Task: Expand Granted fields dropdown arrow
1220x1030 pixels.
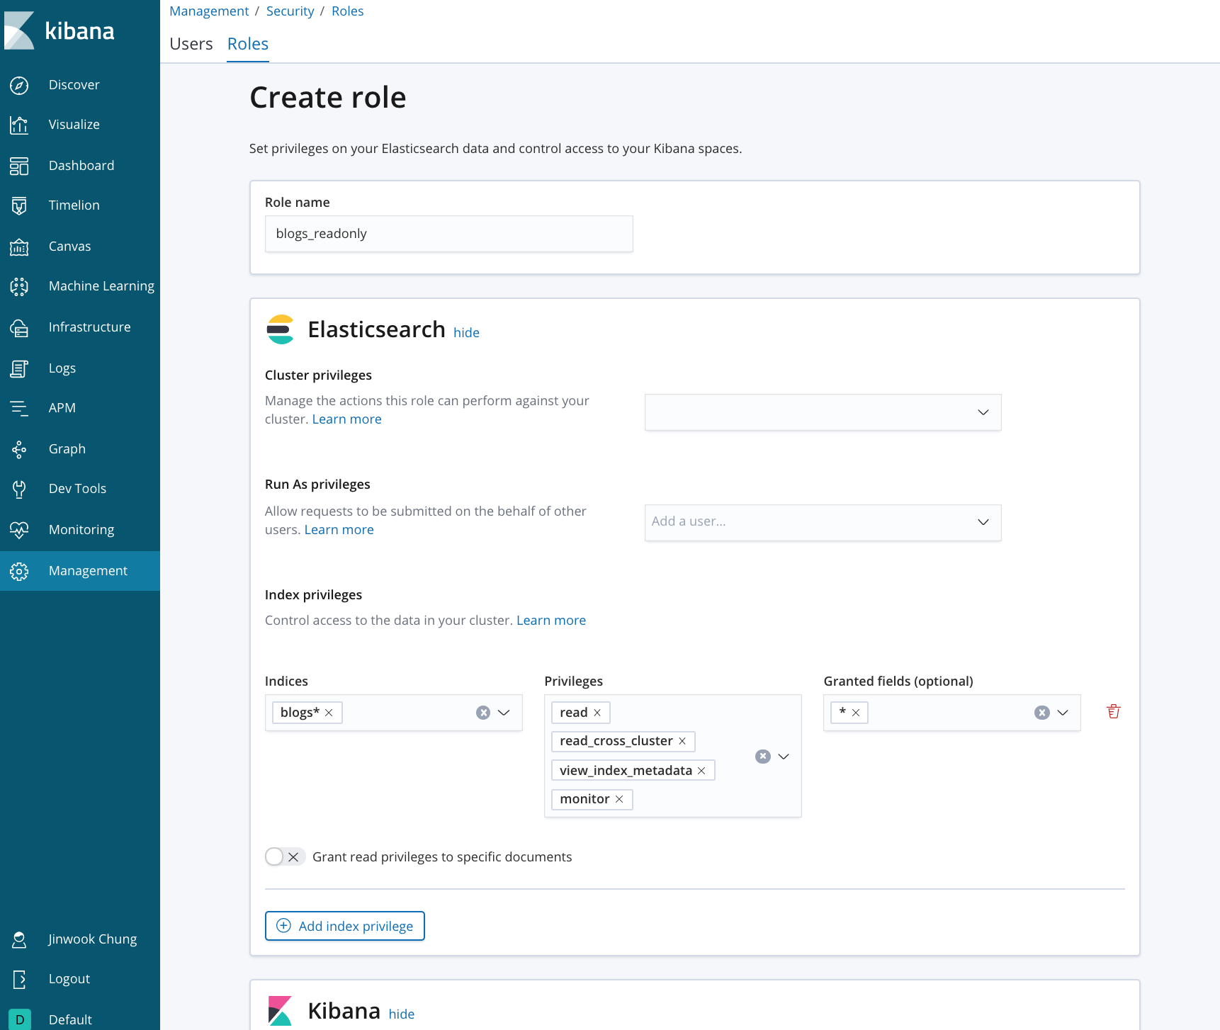Action: (x=1063, y=713)
